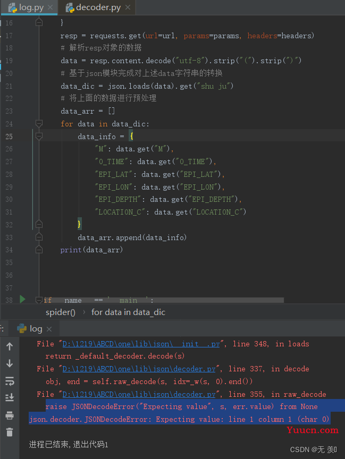The width and height of the screenshot is (345, 459).
Task: Click line number 25 in the gutter
Action: (9, 137)
